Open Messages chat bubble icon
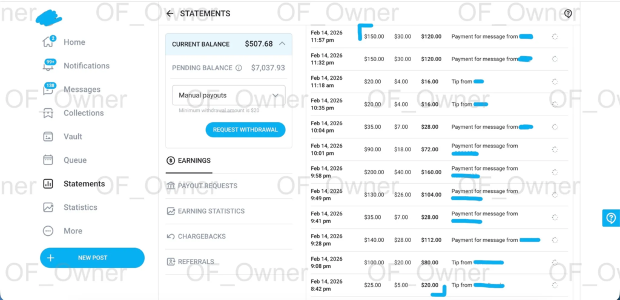620x300 pixels. coord(48,90)
